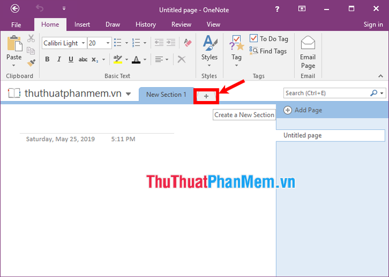This screenshot has width=389, height=277.
Task: Click the Paste clipboard icon
Action: 14,44
